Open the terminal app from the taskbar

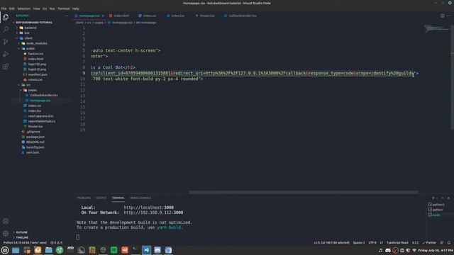(x=135, y=250)
